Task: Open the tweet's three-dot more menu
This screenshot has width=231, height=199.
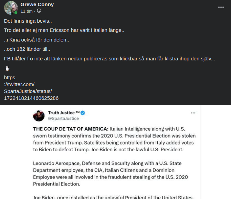Action: point(193,113)
